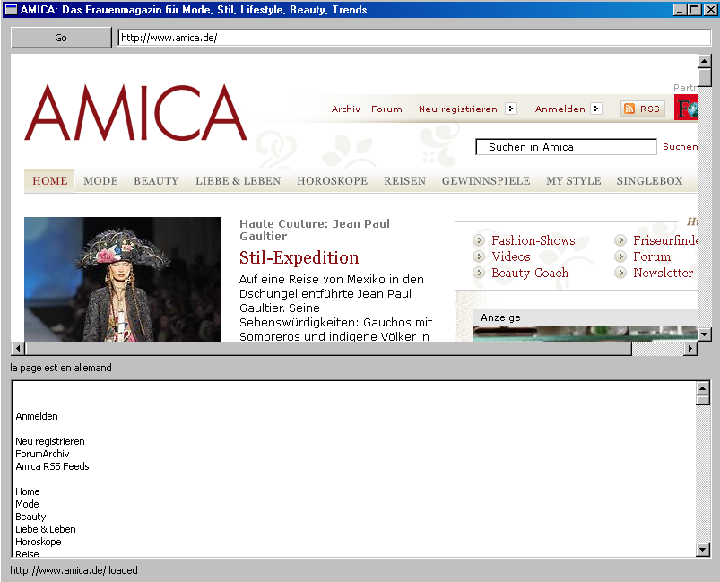This screenshot has width=720, height=582.
Task: Click 'Mode' in the text pane
Action: coord(27,504)
